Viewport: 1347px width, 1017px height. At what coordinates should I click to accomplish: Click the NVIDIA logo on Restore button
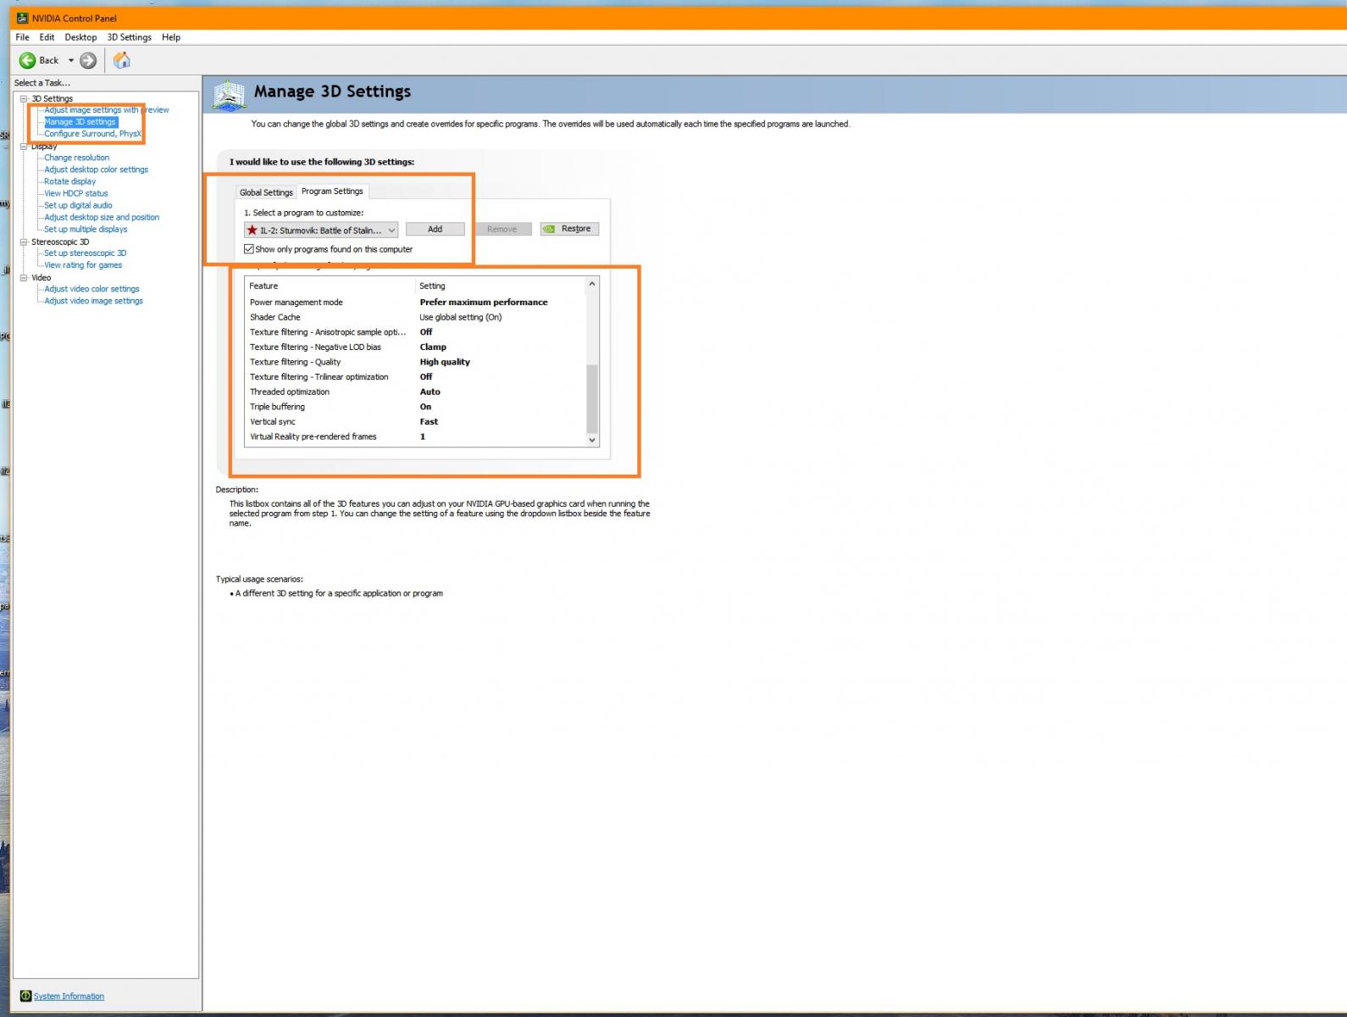pyautogui.click(x=549, y=229)
